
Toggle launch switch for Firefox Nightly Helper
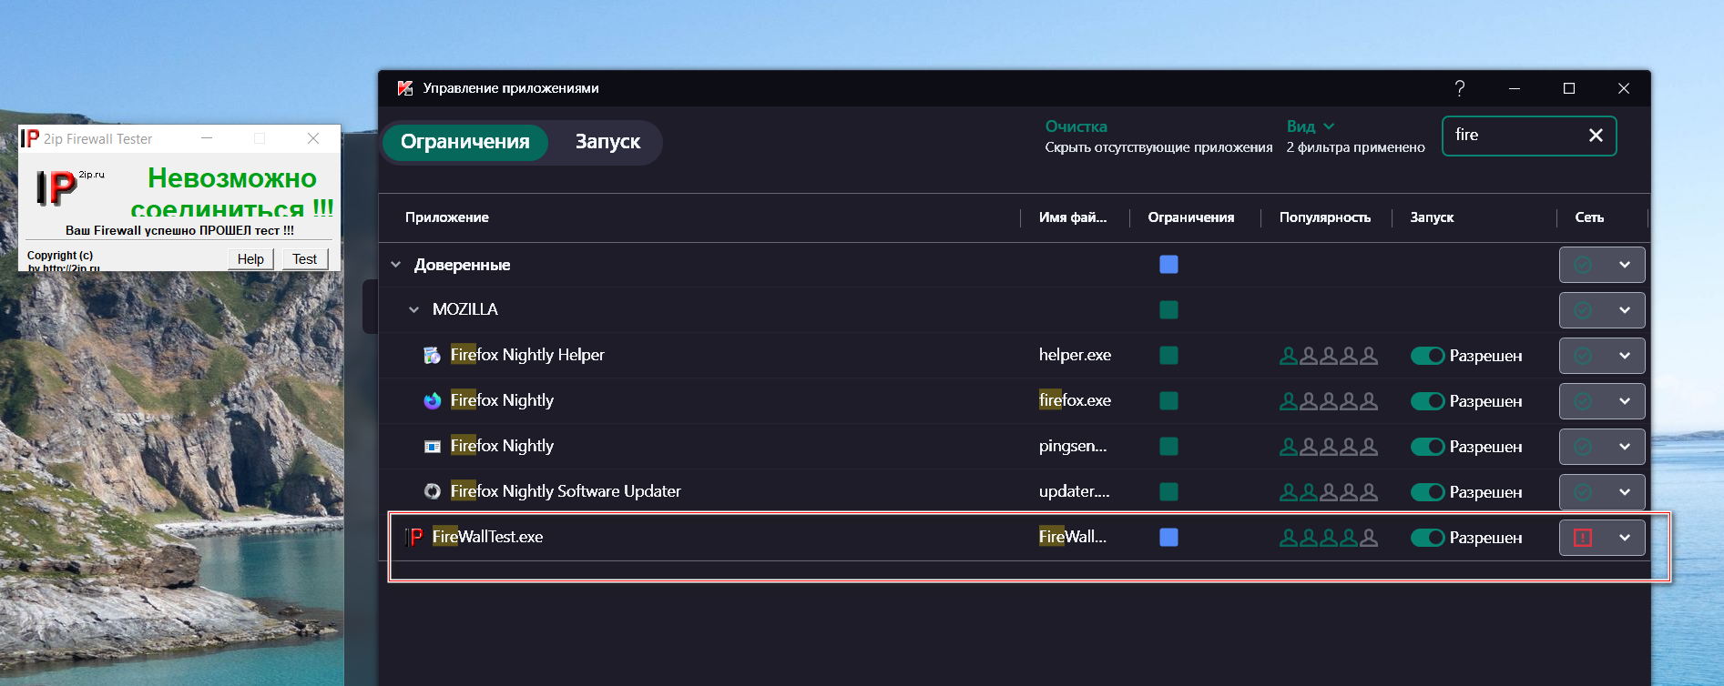point(1427,356)
